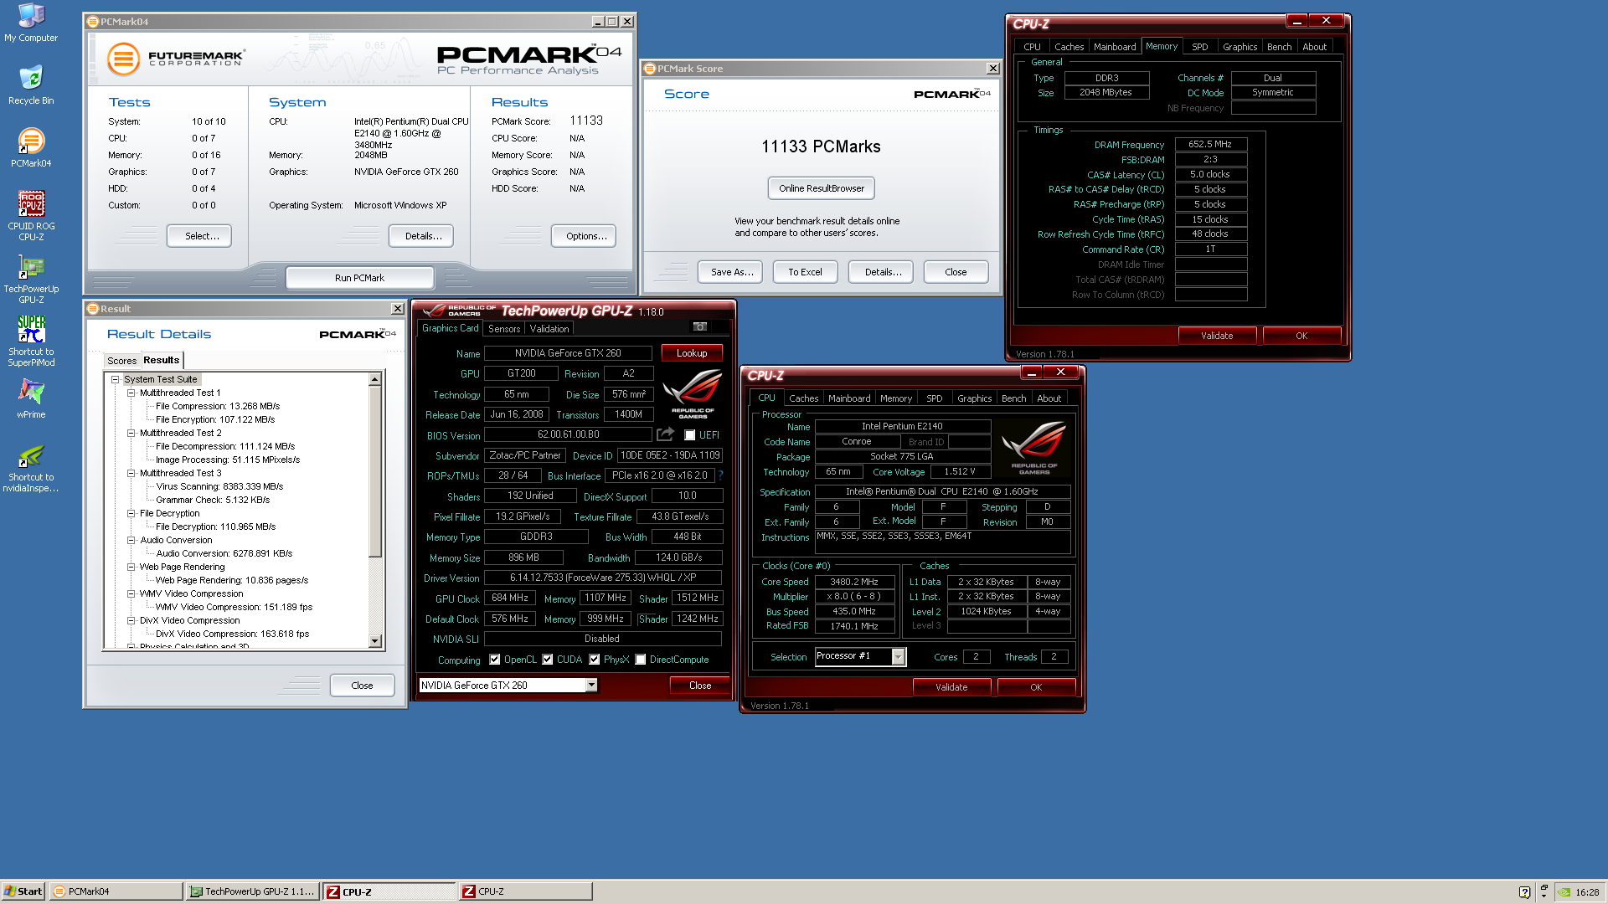Open Graphics tab in memory CPU-Z window
The image size is (1608, 904).
click(1239, 47)
